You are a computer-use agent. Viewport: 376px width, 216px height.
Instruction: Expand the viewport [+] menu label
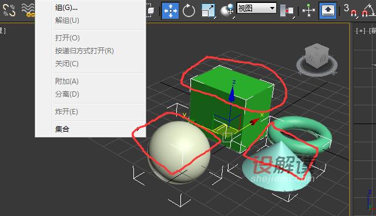click(x=360, y=31)
